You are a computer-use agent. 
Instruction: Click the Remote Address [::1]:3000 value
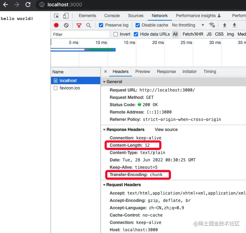pos(159,112)
